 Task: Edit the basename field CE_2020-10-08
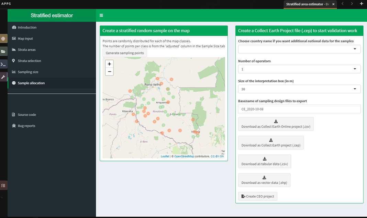[x=299, y=109]
